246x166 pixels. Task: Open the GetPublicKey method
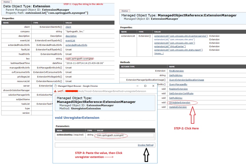(x=176, y=75)
